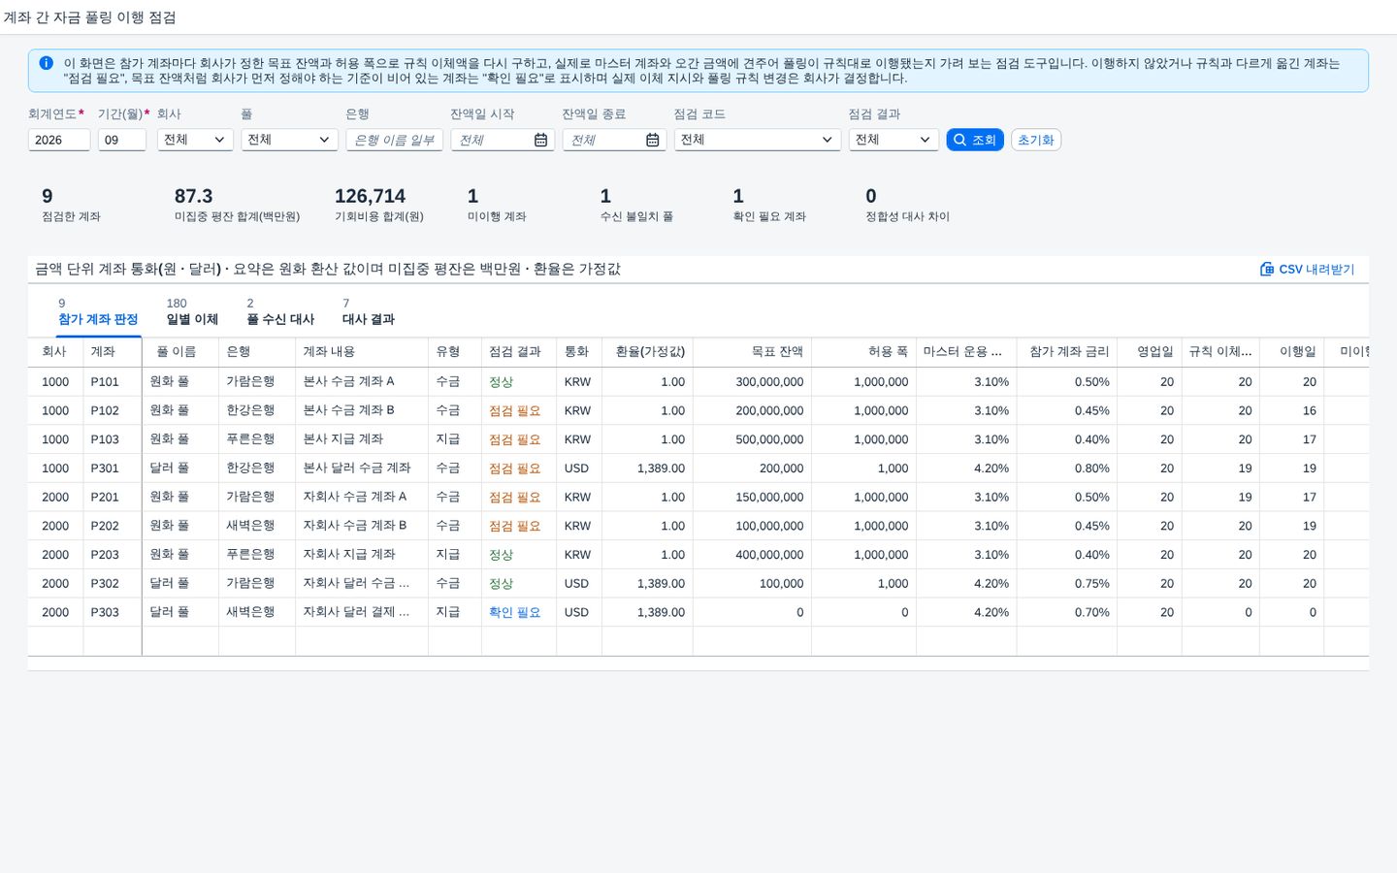The height and width of the screenshot is (873, 1397).
Task: Open the 잔액일 종료 calendar picker icon
Action: pos(652,140)
